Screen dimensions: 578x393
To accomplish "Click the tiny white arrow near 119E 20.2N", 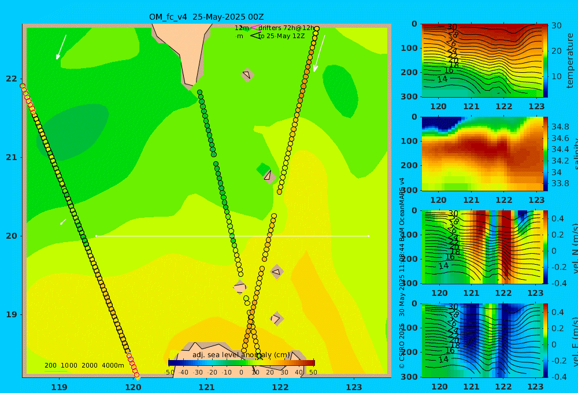I will [x=63, y=221].
